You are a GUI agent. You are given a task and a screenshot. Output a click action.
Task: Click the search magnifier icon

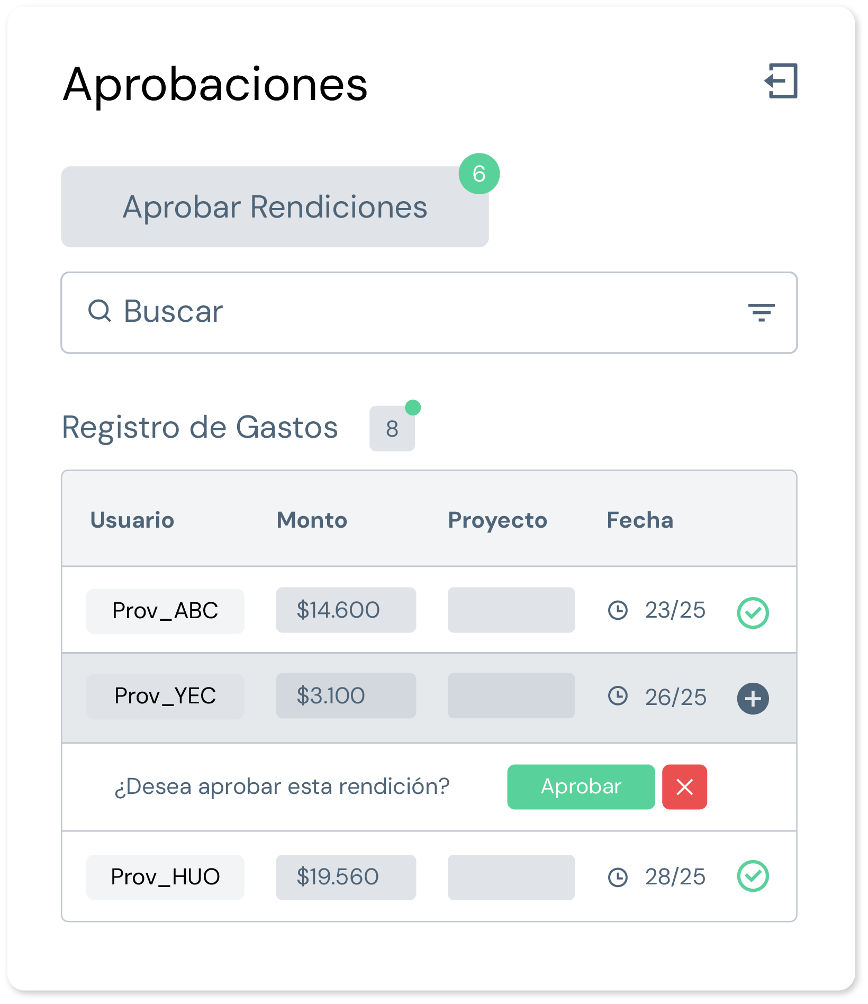pyautogui.click(x=100, y=311)
